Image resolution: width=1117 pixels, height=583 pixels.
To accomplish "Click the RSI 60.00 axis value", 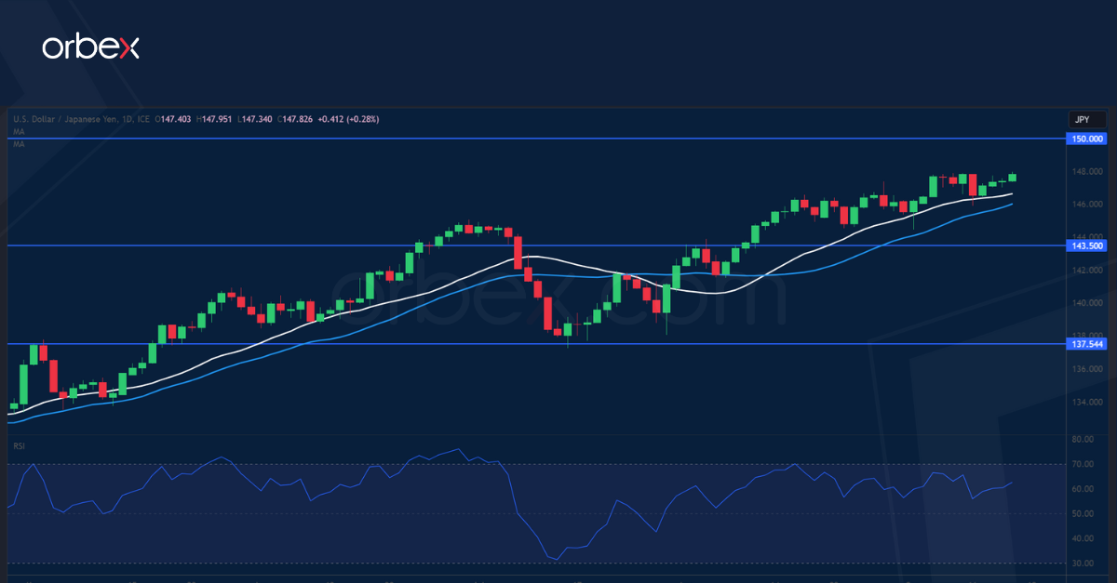I will tap(1083, 489).
